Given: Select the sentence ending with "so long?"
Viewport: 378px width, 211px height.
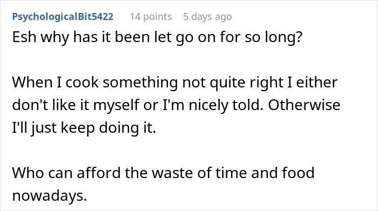Looking at the screenshot, I should [x=157, y=38].
